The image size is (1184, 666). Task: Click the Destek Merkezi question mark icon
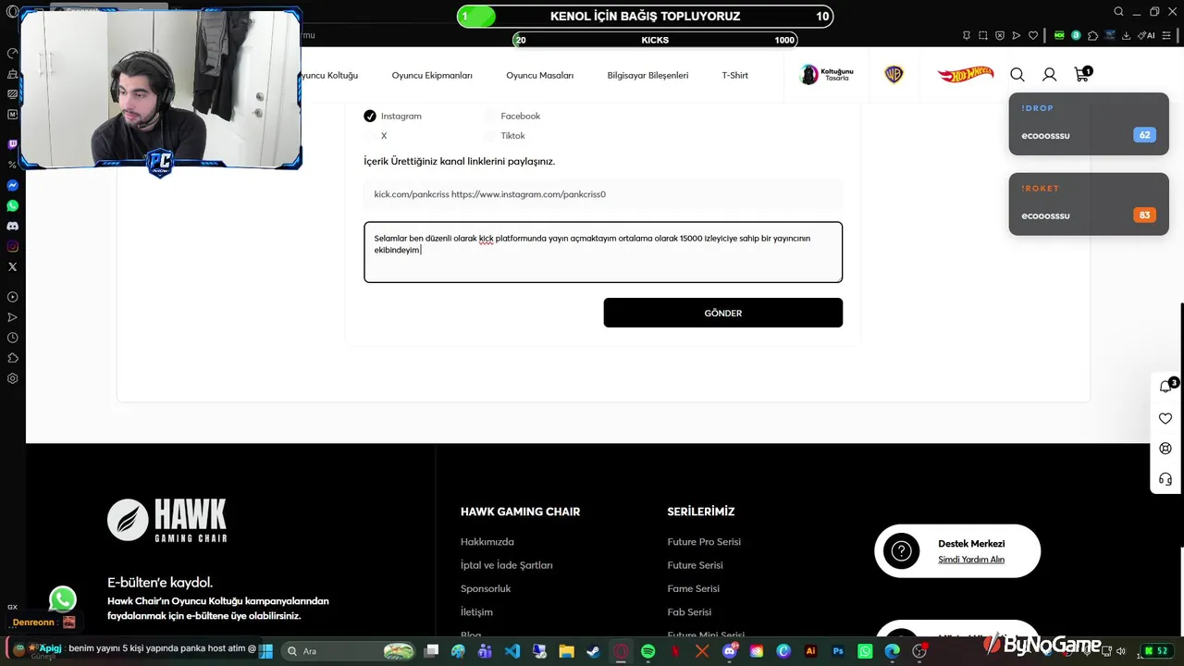pyautogui.click(x=902, y=551)
